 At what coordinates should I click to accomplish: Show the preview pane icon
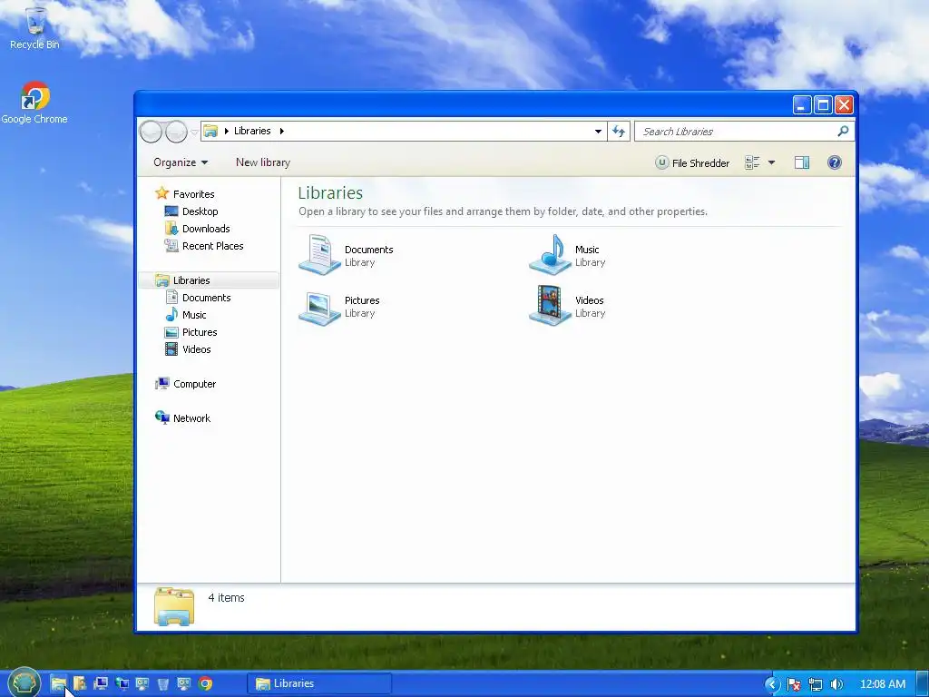click(802, 162)
